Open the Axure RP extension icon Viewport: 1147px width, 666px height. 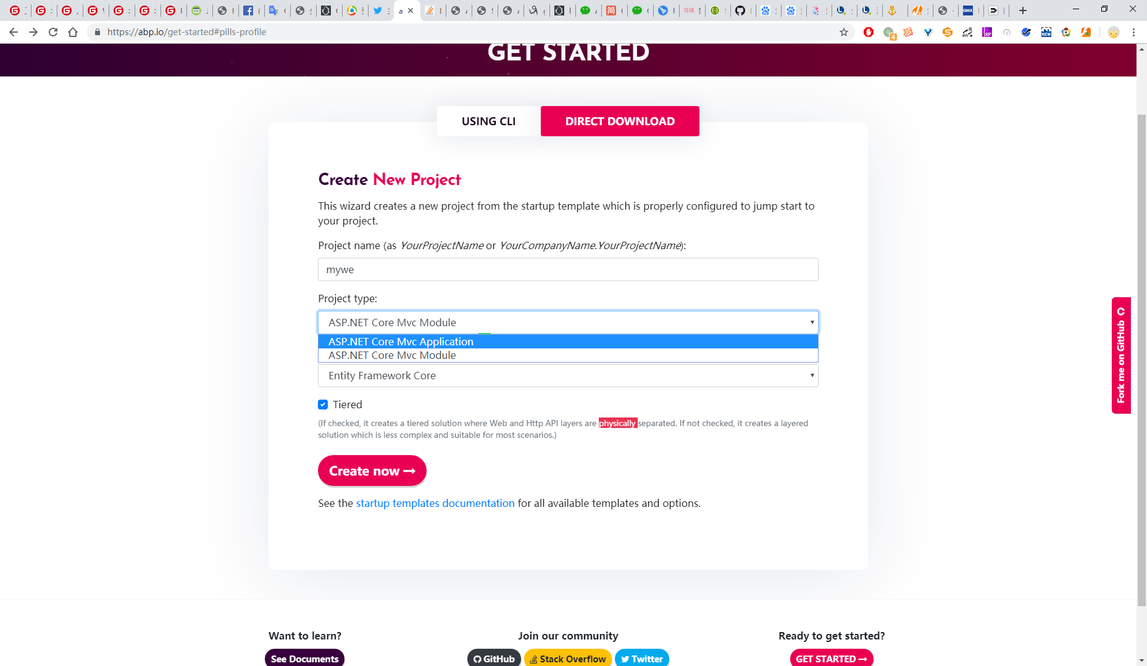pos(986,31)
